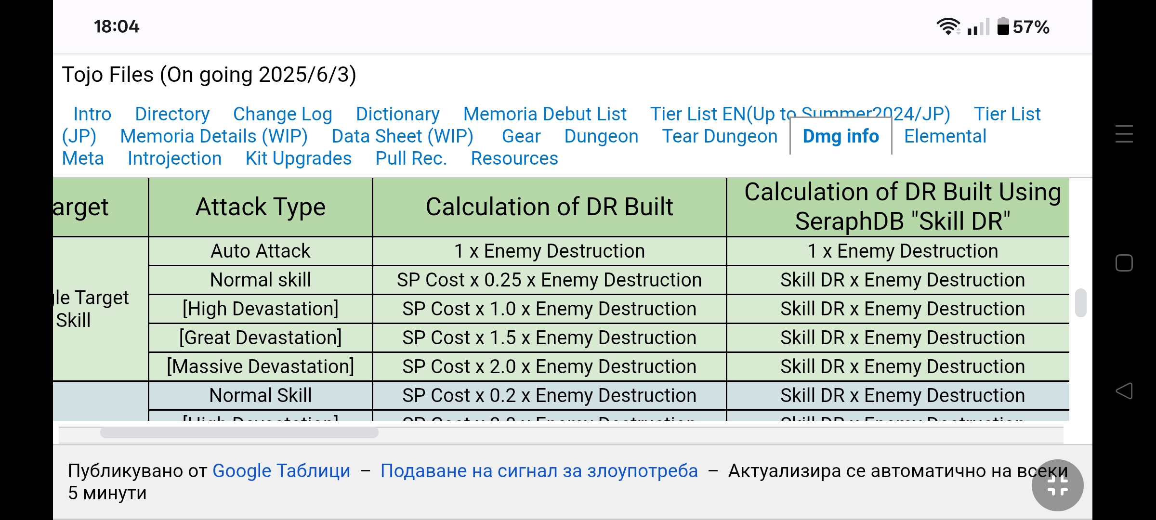Select the active Dmg info tab
This screenshot has width=1156, height=520.
(x=841, y=136)
